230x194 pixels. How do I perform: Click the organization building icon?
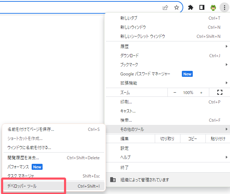point(113,180)
